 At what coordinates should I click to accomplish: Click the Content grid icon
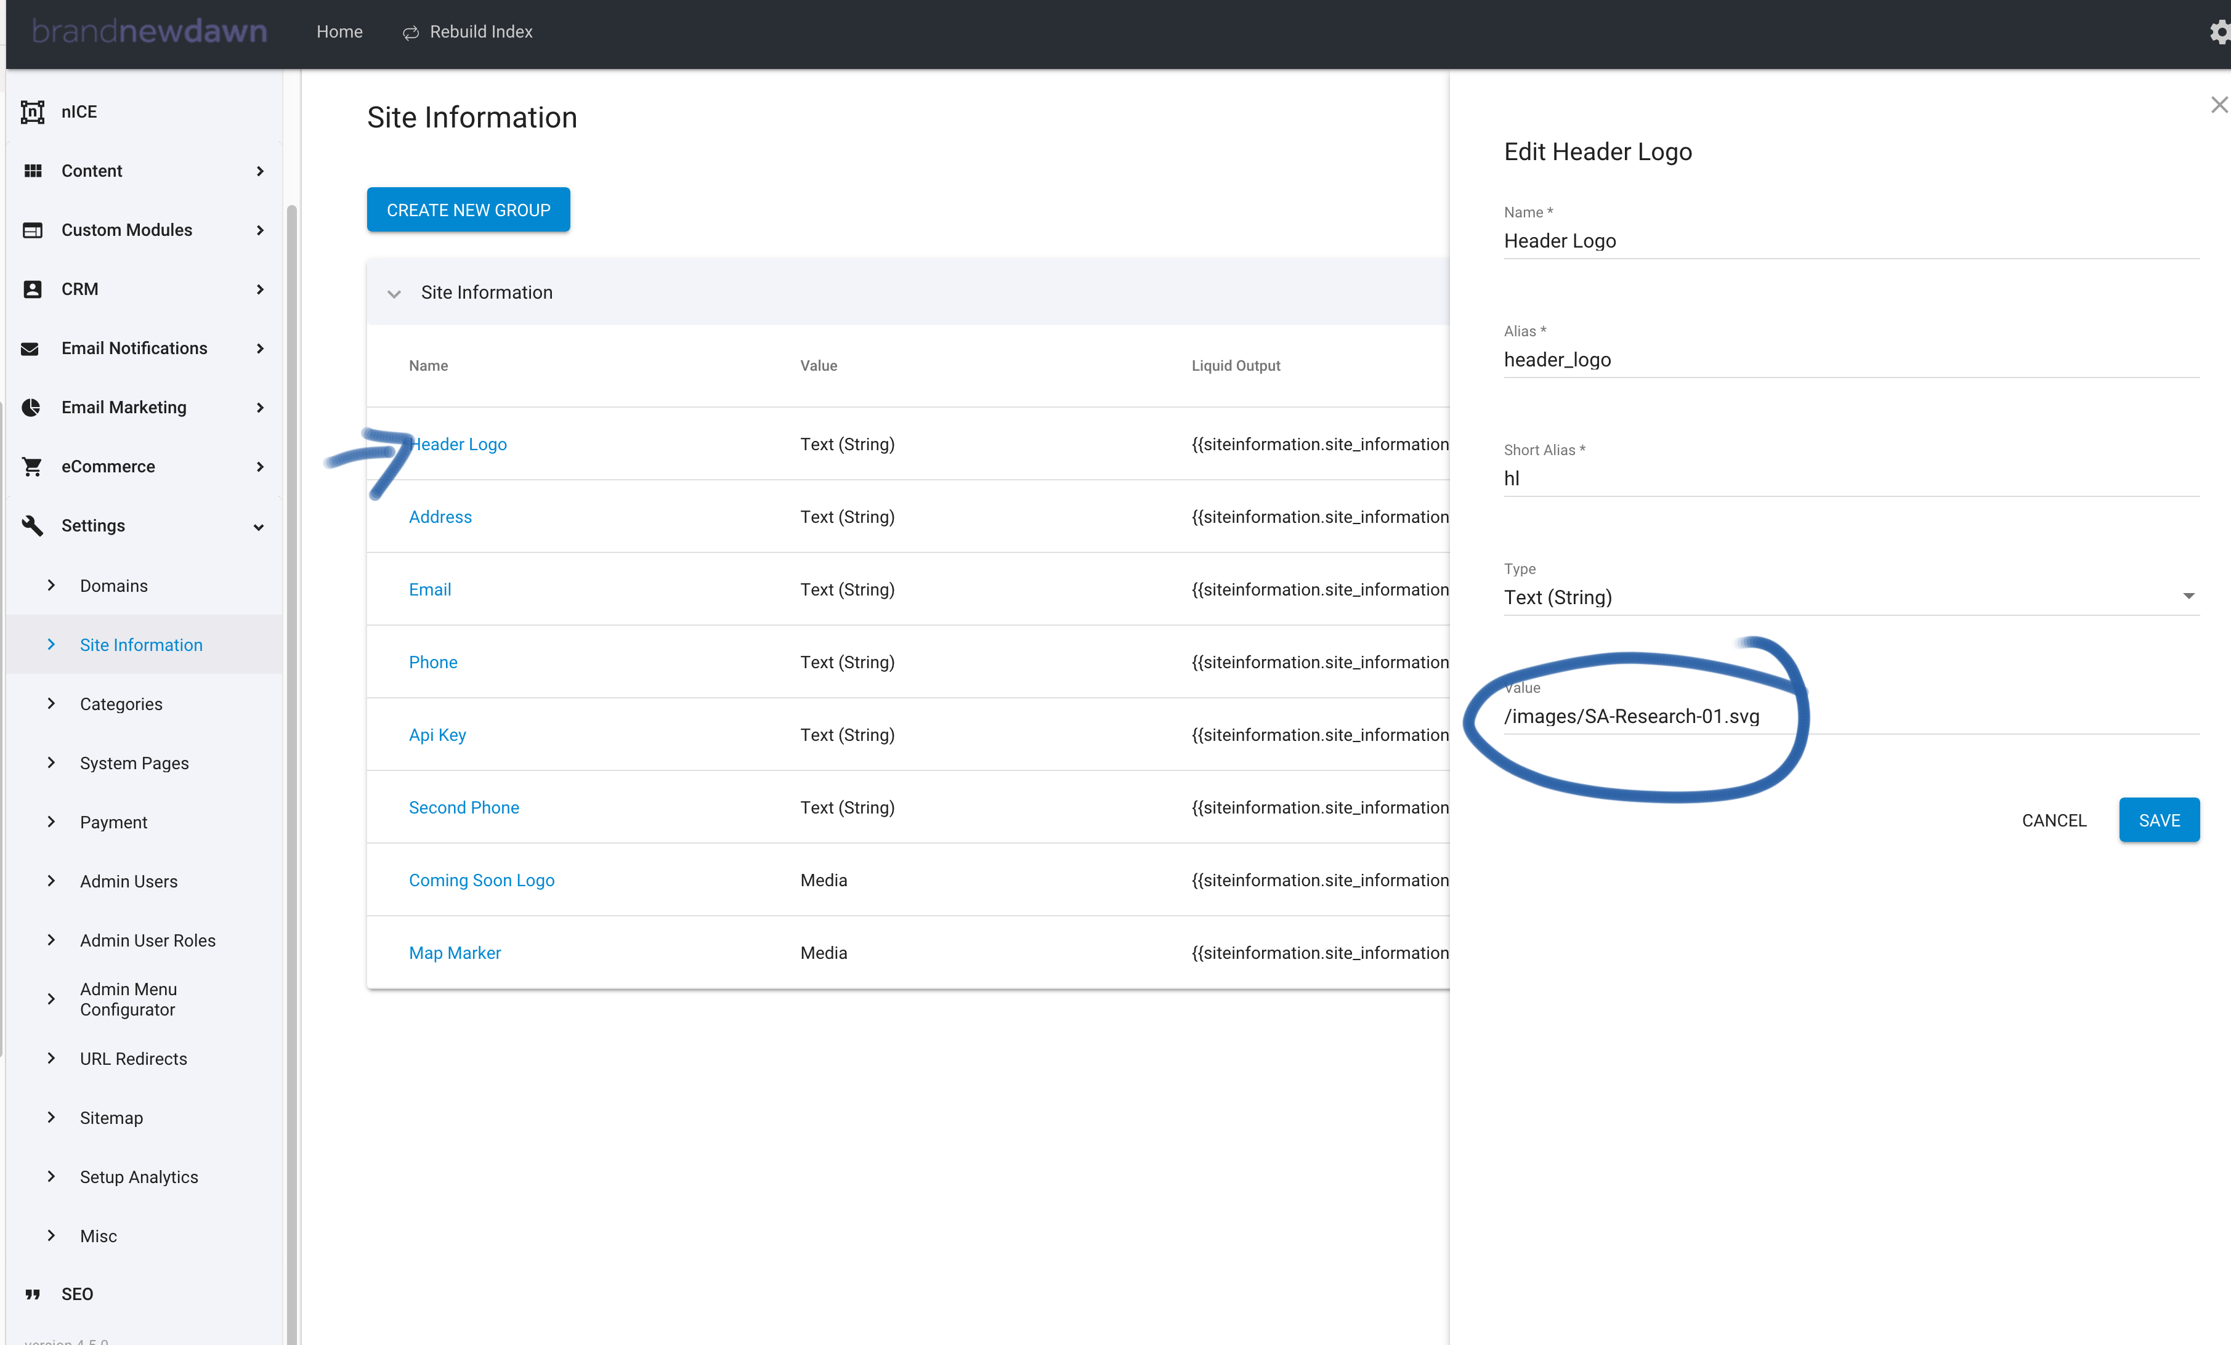pyautogui.click(x=33, y=171)
